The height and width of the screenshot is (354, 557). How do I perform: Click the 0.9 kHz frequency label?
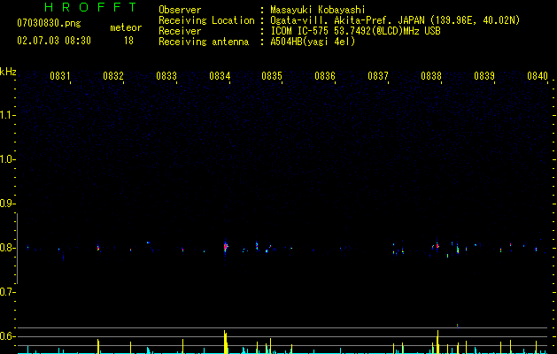pyautogui.click(x=7, y=204)
